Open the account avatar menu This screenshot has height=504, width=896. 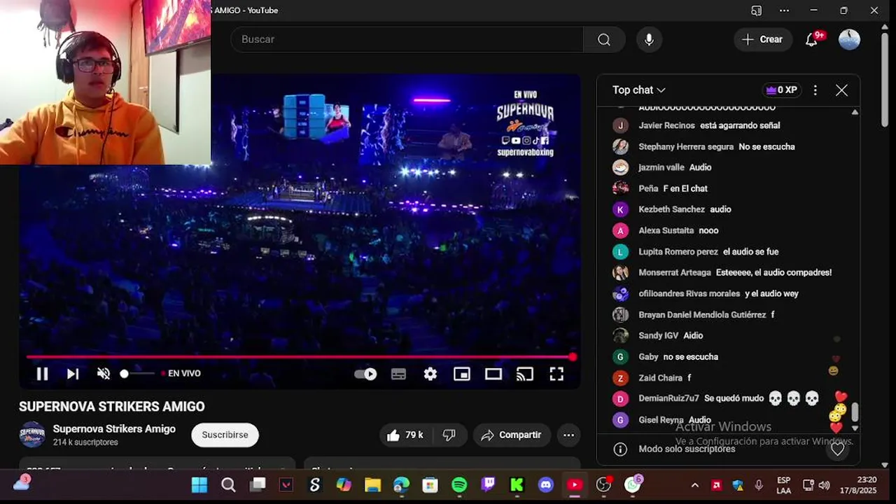pos(849,39)
